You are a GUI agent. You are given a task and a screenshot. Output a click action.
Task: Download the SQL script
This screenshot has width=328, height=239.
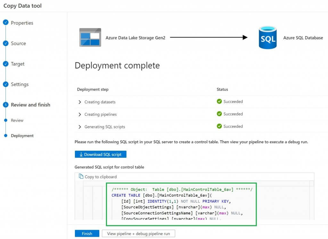pos(101,155)
